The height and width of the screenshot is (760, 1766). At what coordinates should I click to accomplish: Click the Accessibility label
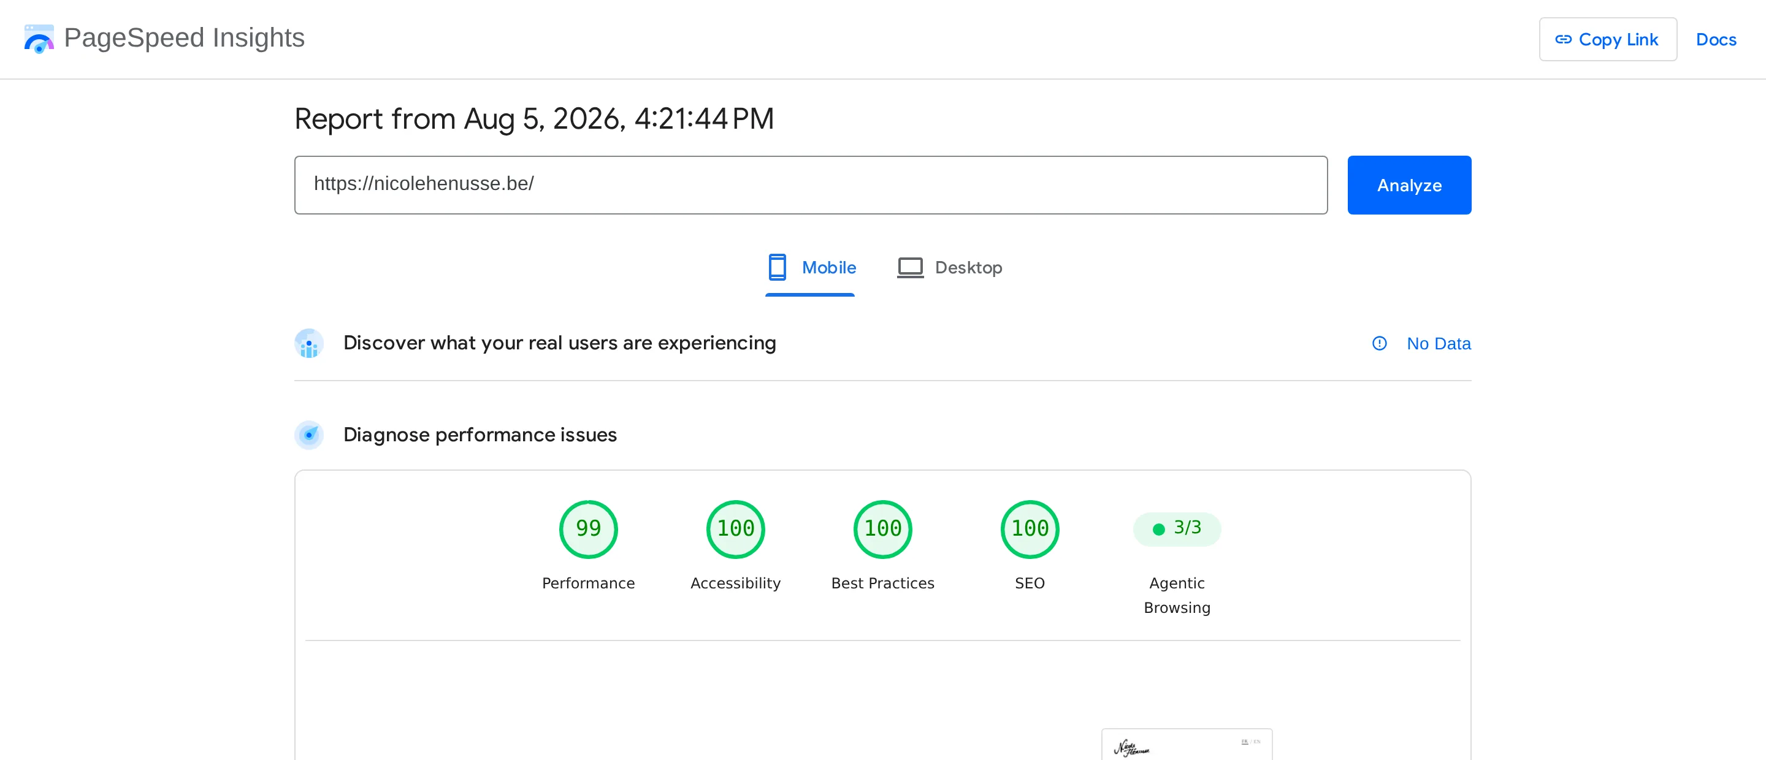735,583
